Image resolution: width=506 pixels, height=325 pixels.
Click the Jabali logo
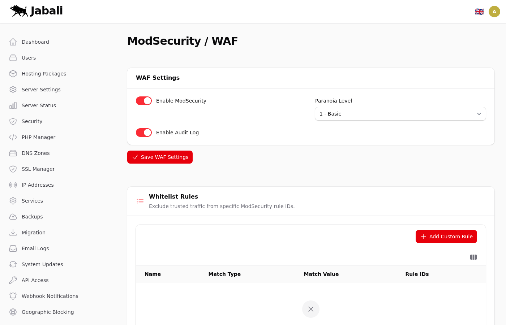pos(37,11)
